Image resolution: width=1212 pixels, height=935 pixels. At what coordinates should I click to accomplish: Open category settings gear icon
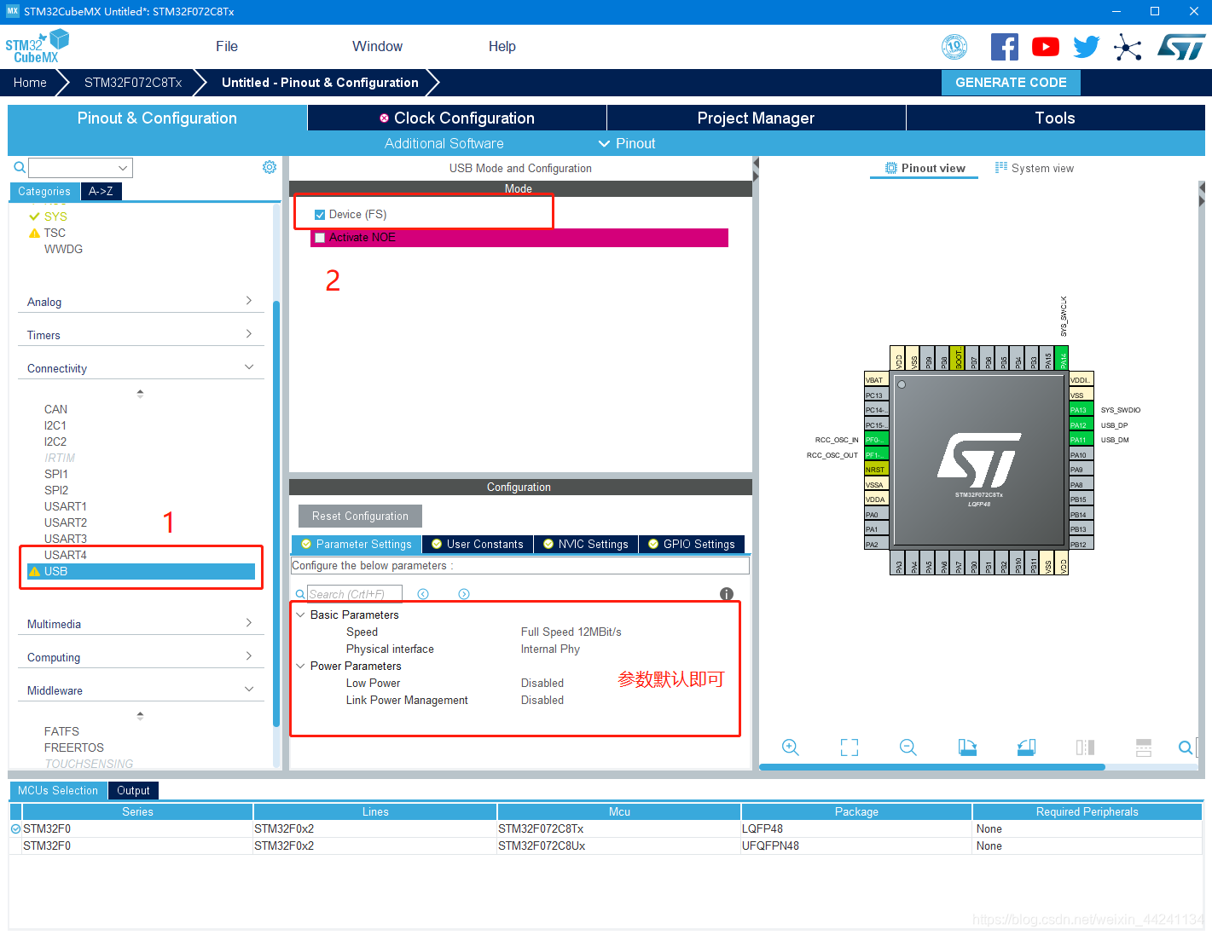[270, 167]
